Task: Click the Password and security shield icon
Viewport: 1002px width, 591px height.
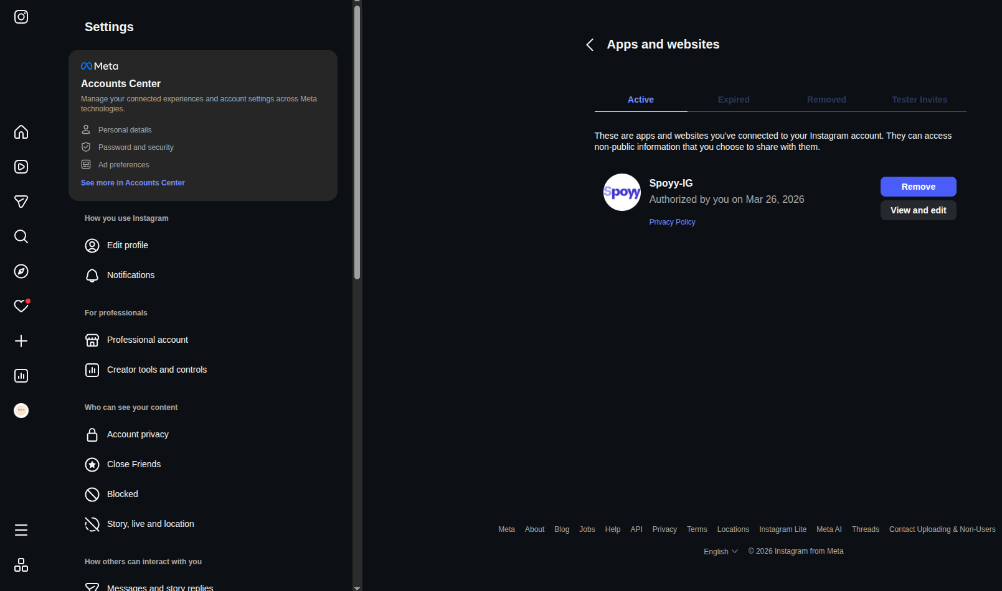Action: click(86, 147)
